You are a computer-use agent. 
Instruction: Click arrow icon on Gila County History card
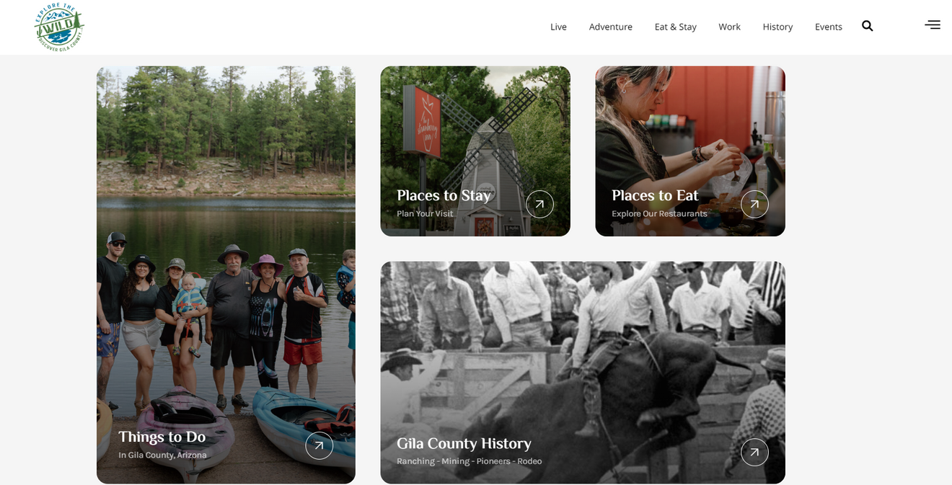[x=754, y=452]
